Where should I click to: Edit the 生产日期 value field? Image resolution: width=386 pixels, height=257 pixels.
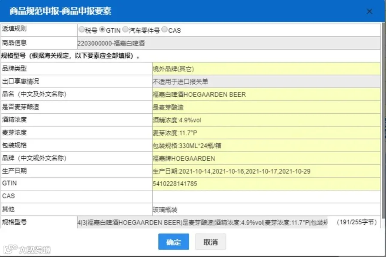(x=266, y=171)
